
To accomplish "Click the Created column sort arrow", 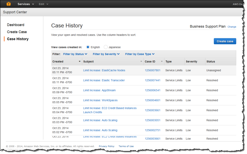I will tap(80, 62).
